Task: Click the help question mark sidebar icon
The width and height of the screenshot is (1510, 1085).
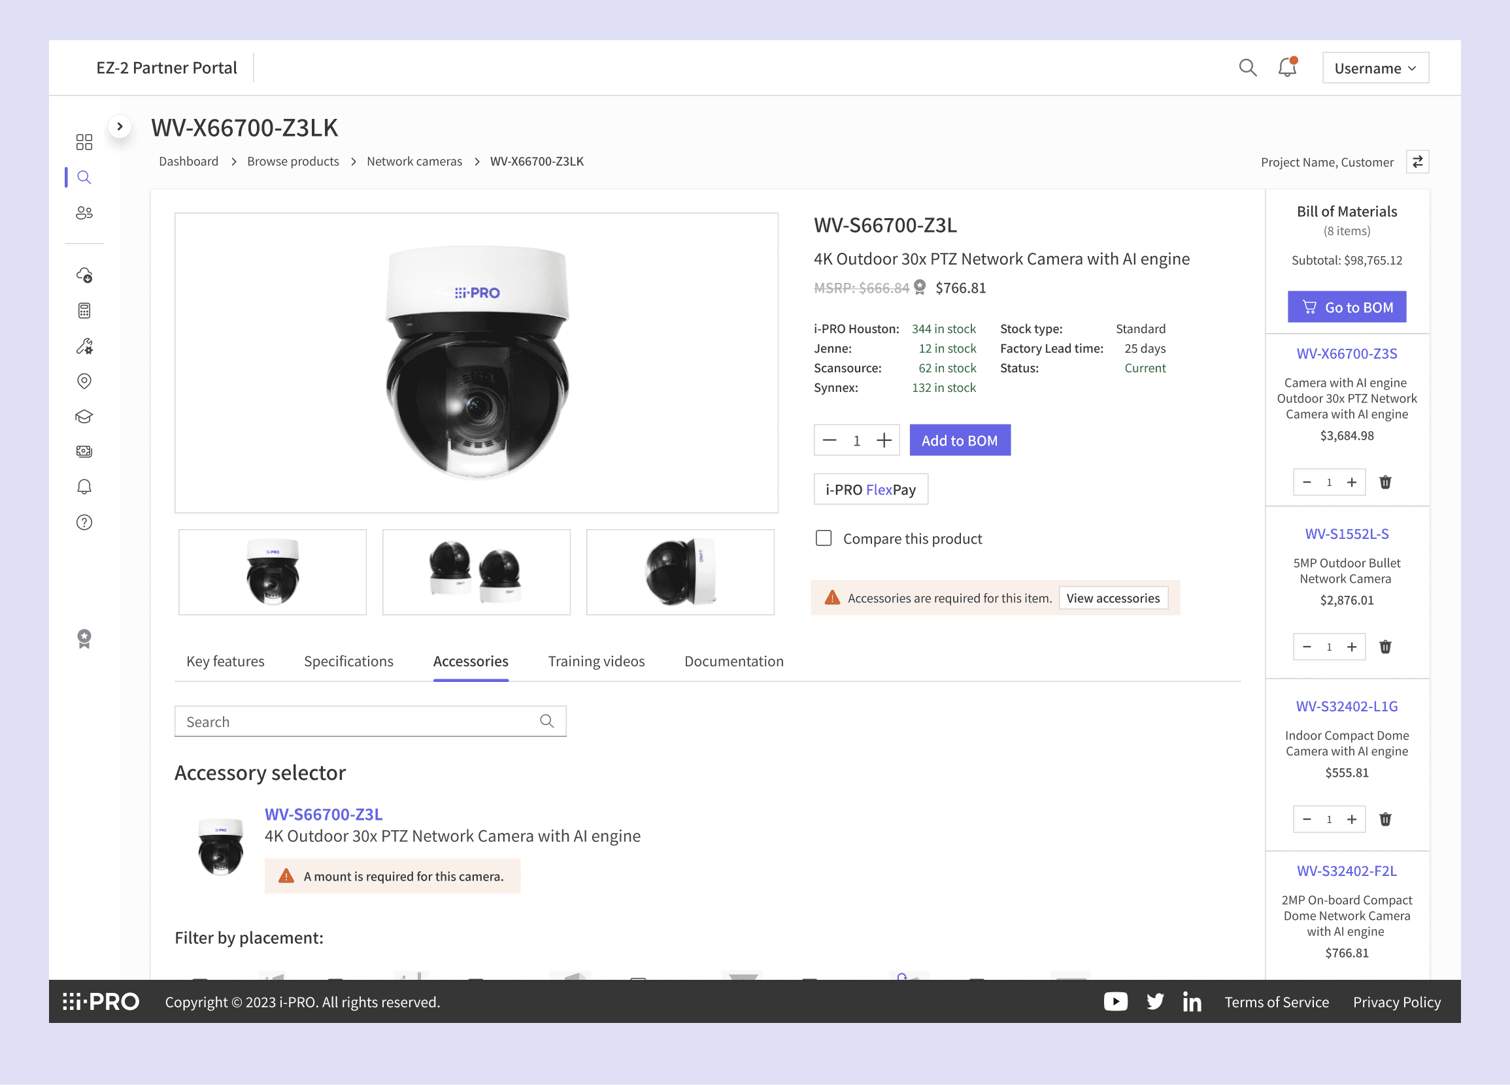Action: (84, 522)
